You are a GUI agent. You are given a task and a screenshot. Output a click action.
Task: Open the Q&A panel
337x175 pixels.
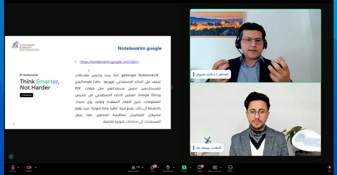(x=200, y=167)
